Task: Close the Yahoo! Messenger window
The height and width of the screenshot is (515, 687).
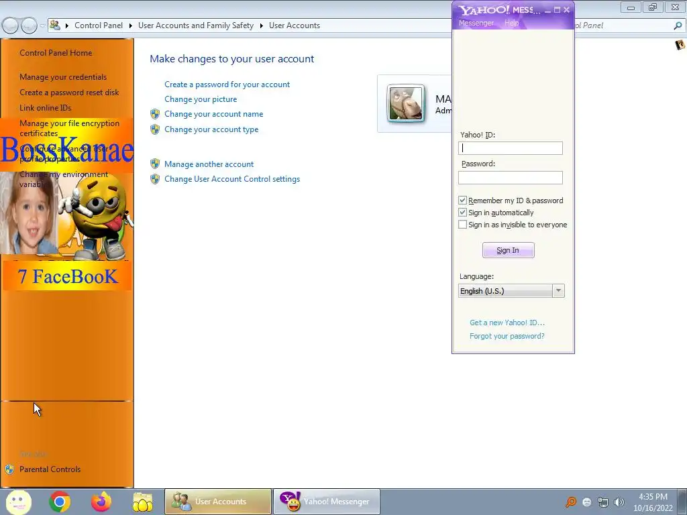Action: pos(566,9)
